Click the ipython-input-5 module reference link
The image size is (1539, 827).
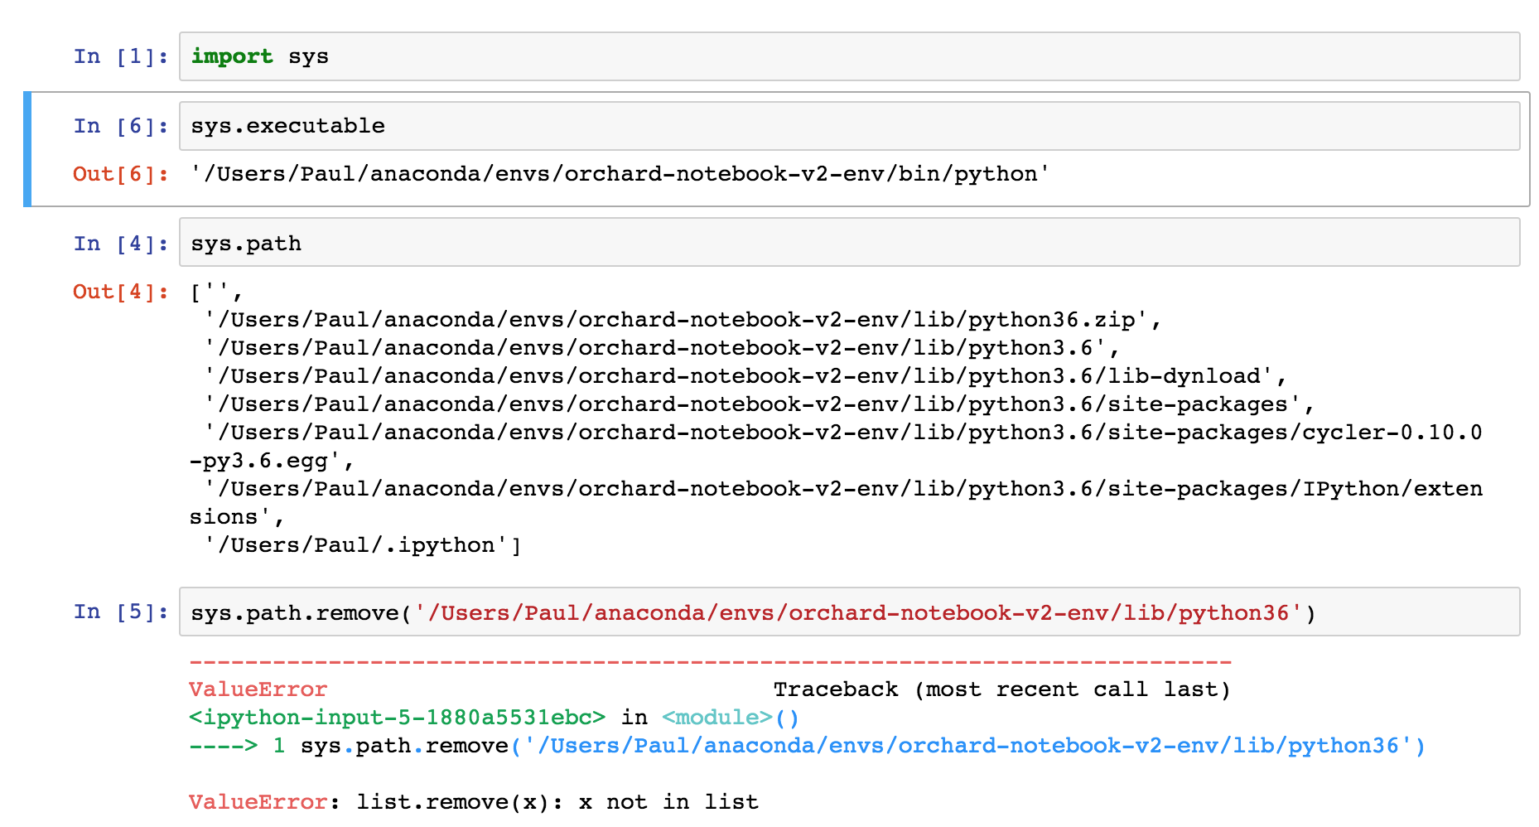(398, 717)
